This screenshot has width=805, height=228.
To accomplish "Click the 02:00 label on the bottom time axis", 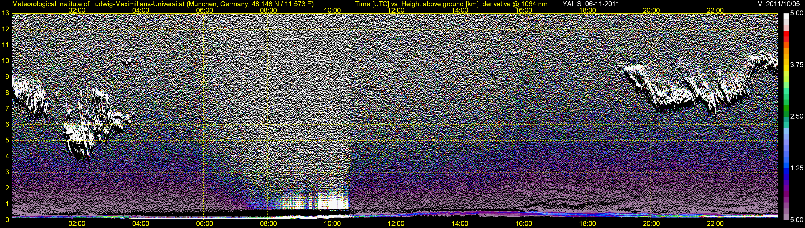I will [x=77, y=224].
